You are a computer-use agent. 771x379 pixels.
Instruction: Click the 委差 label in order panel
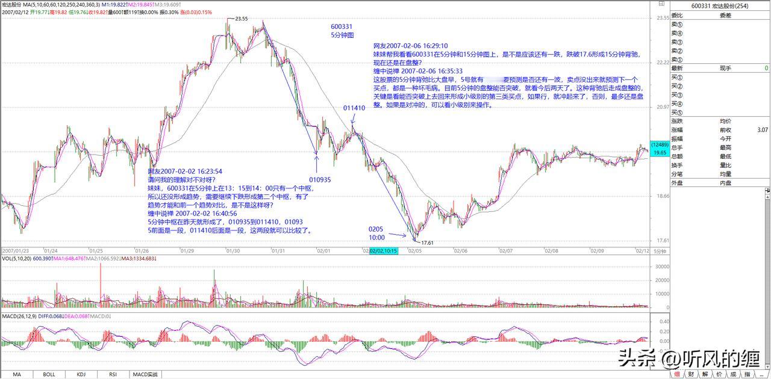tap(725, 16)
